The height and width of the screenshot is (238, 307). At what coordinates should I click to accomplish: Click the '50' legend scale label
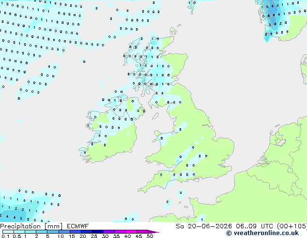(x=150, y=236)
